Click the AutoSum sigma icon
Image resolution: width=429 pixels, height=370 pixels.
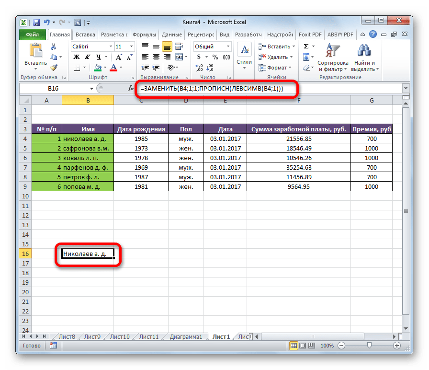pyautogui.click(x=305, y=46)
